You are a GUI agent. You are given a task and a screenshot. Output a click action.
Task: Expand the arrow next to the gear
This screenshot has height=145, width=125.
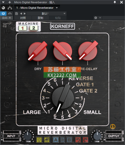click(100, 18)
